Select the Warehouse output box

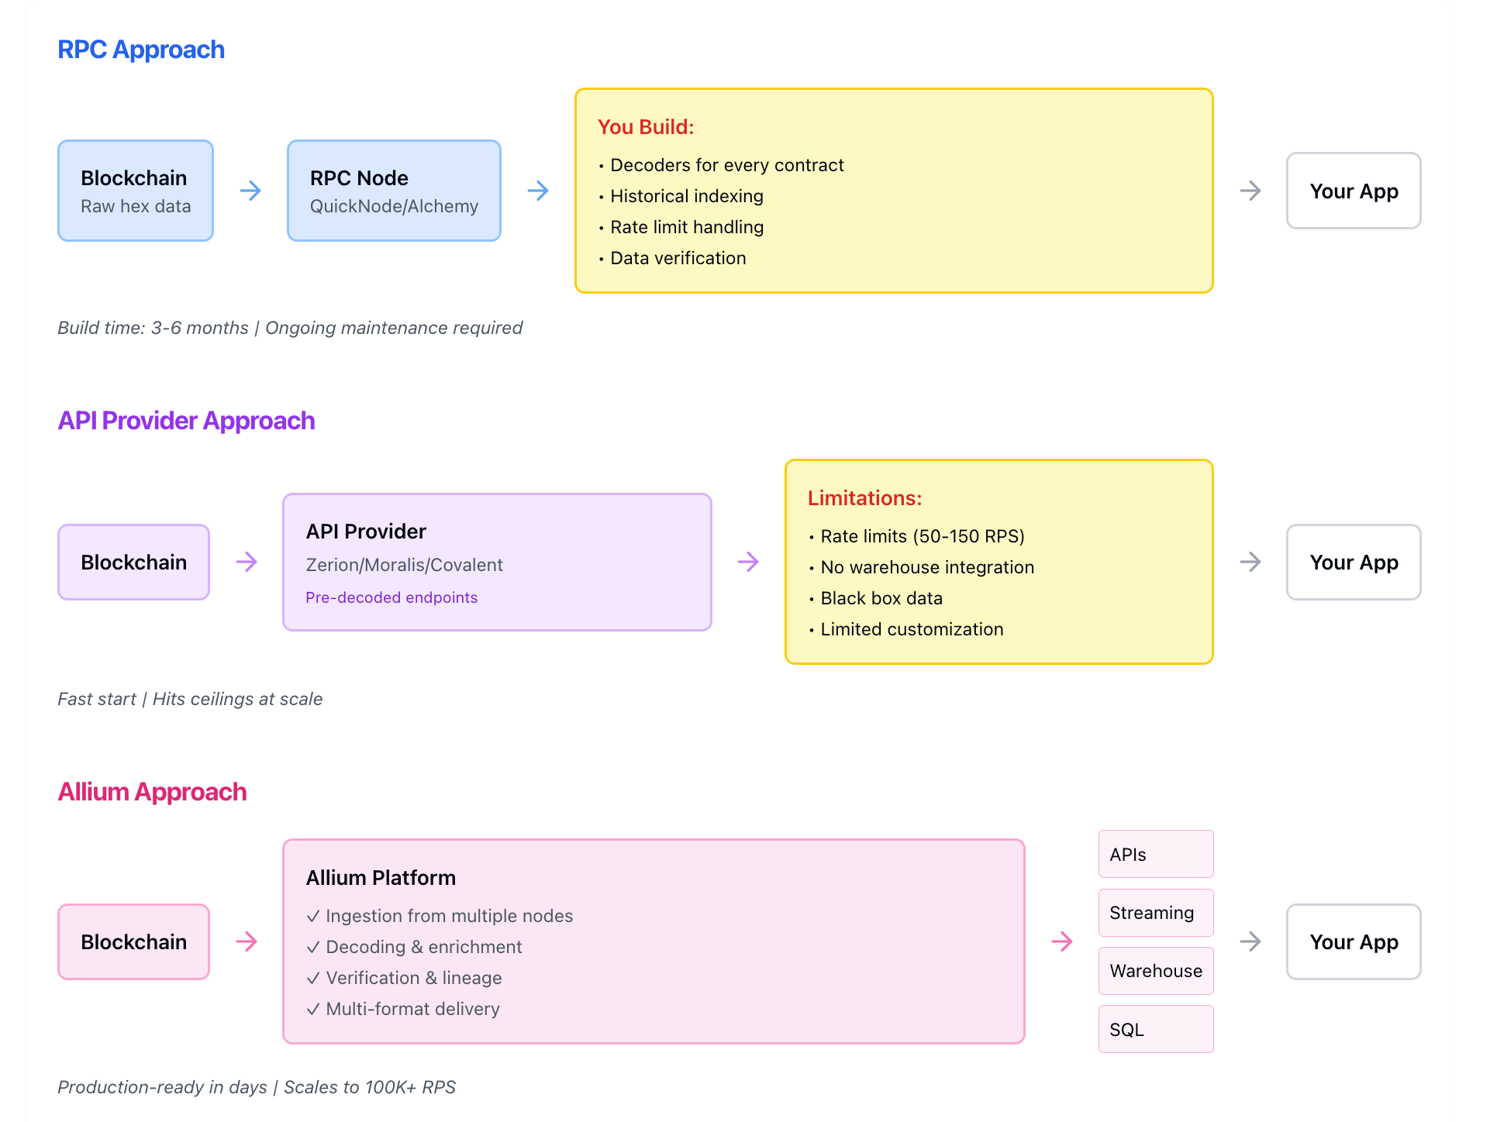coord(1155,971)
